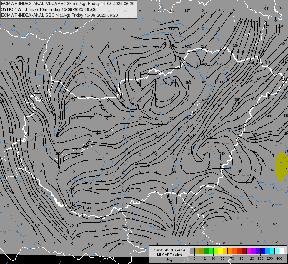
Task: Click the map value 141
Action: (77, 28)
